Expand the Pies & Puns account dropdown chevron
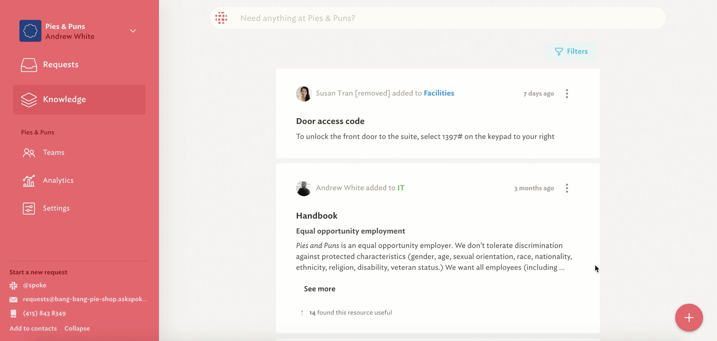The height and width of the screenshot is (341, 717). 133,31
